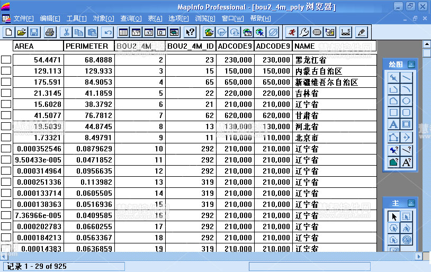Click the Help pointer question-mark icon
Image resolution: width=431 pixels, height=272 pixels.
(190, 32)
